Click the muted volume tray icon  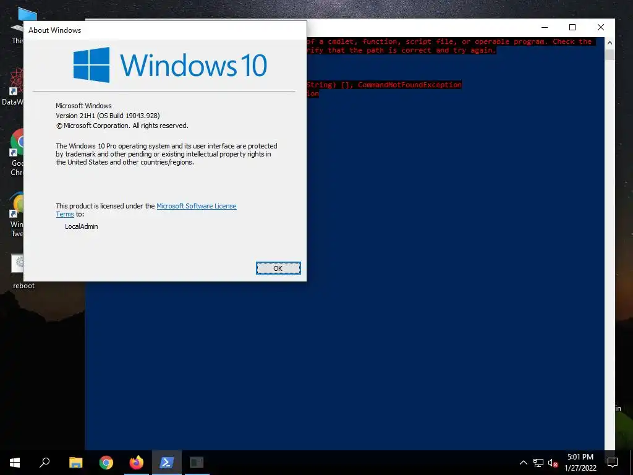click(x=553, y=463)
